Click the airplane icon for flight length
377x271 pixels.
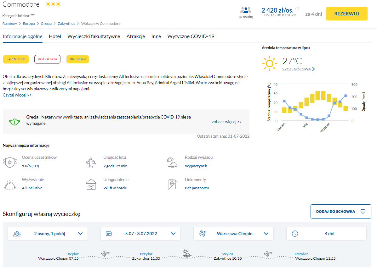tap(91, 162)
